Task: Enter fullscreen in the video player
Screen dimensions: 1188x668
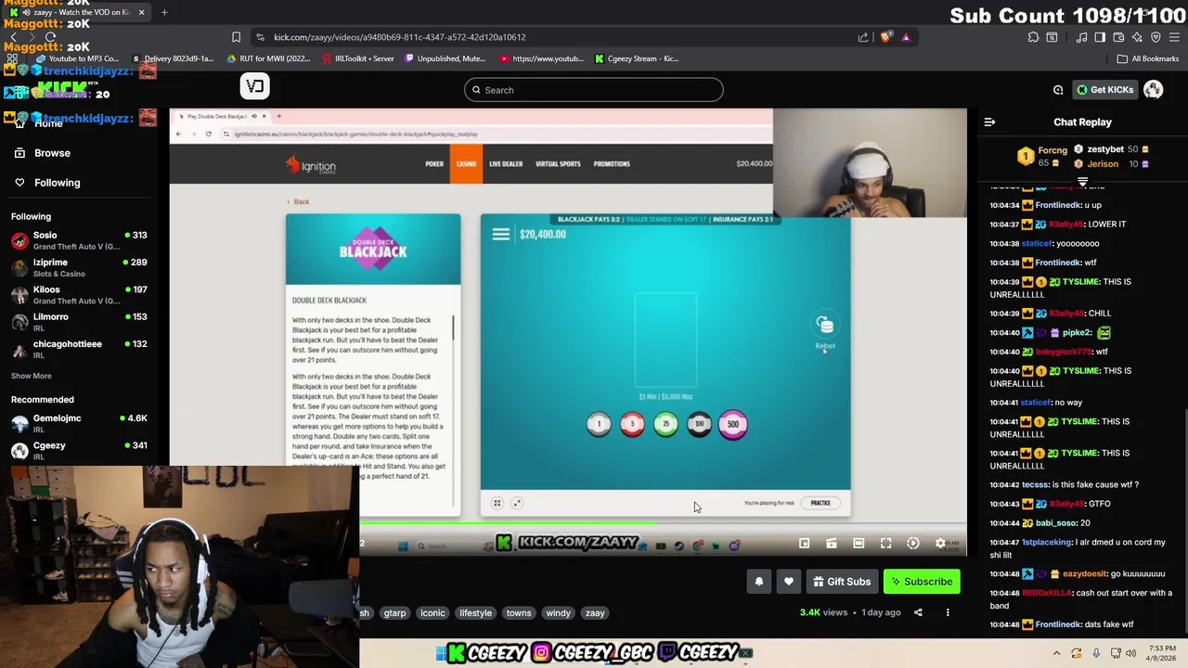Action: 885,544
